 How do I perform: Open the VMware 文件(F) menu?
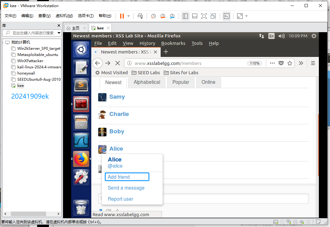pyautogui.click(x=10, y=16)
